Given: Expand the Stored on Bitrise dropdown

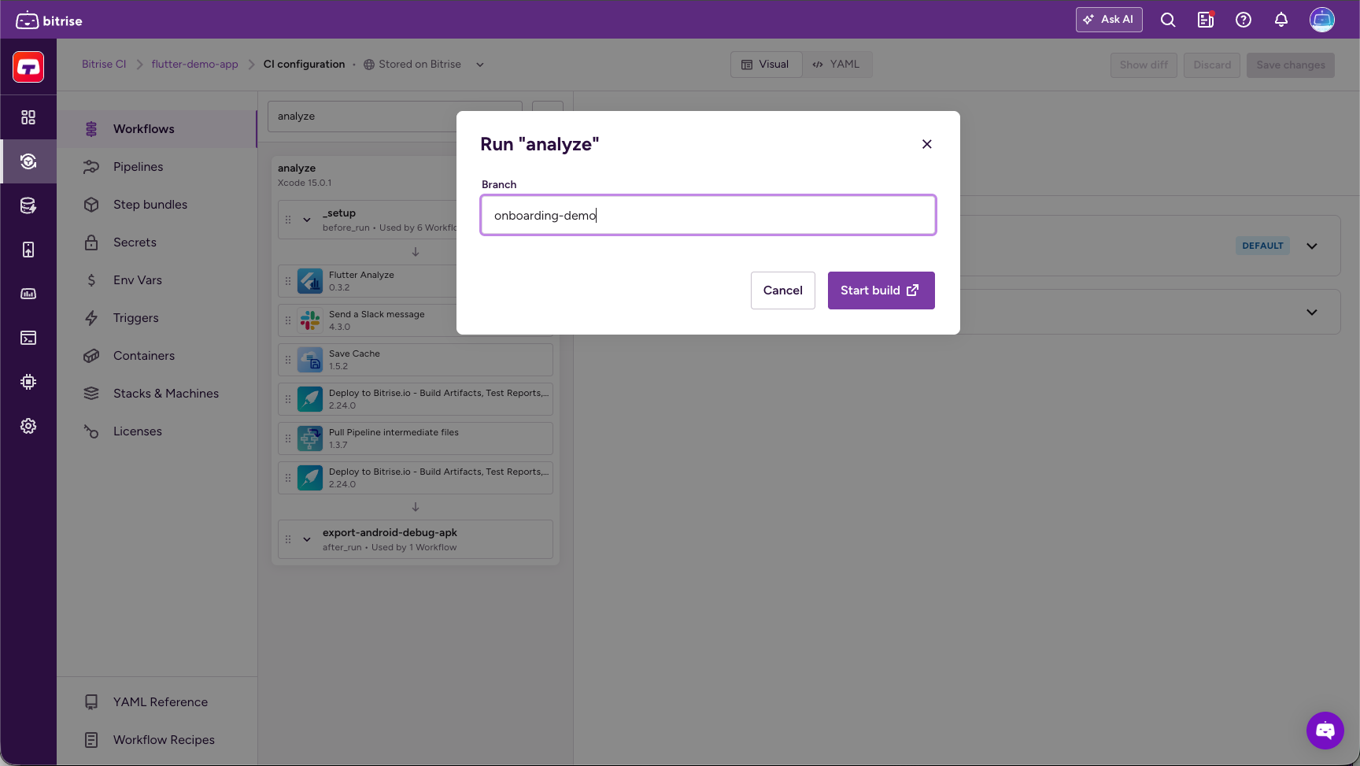Looking at the screenshot, I should 423,65.
